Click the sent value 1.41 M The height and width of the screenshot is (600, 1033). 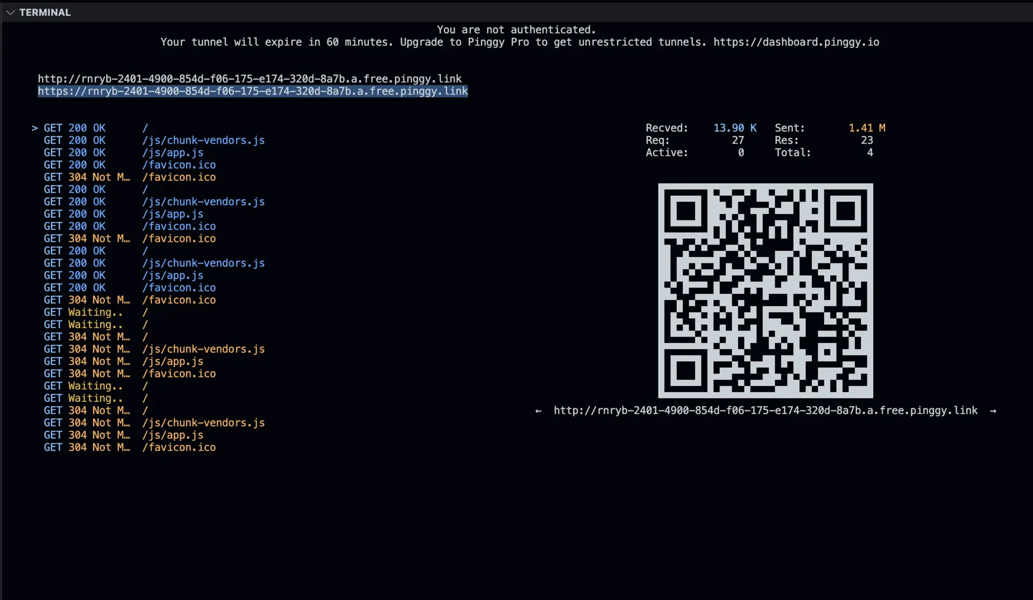click(x=867, y=128)
